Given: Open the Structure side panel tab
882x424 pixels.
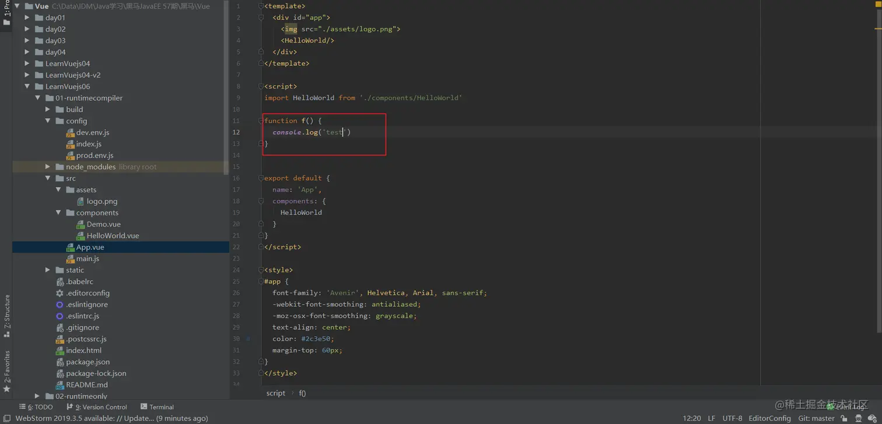Looking at the screenshot, I should pos(7,316).
